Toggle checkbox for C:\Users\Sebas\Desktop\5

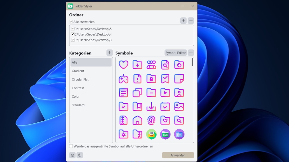tap(72, 29)
